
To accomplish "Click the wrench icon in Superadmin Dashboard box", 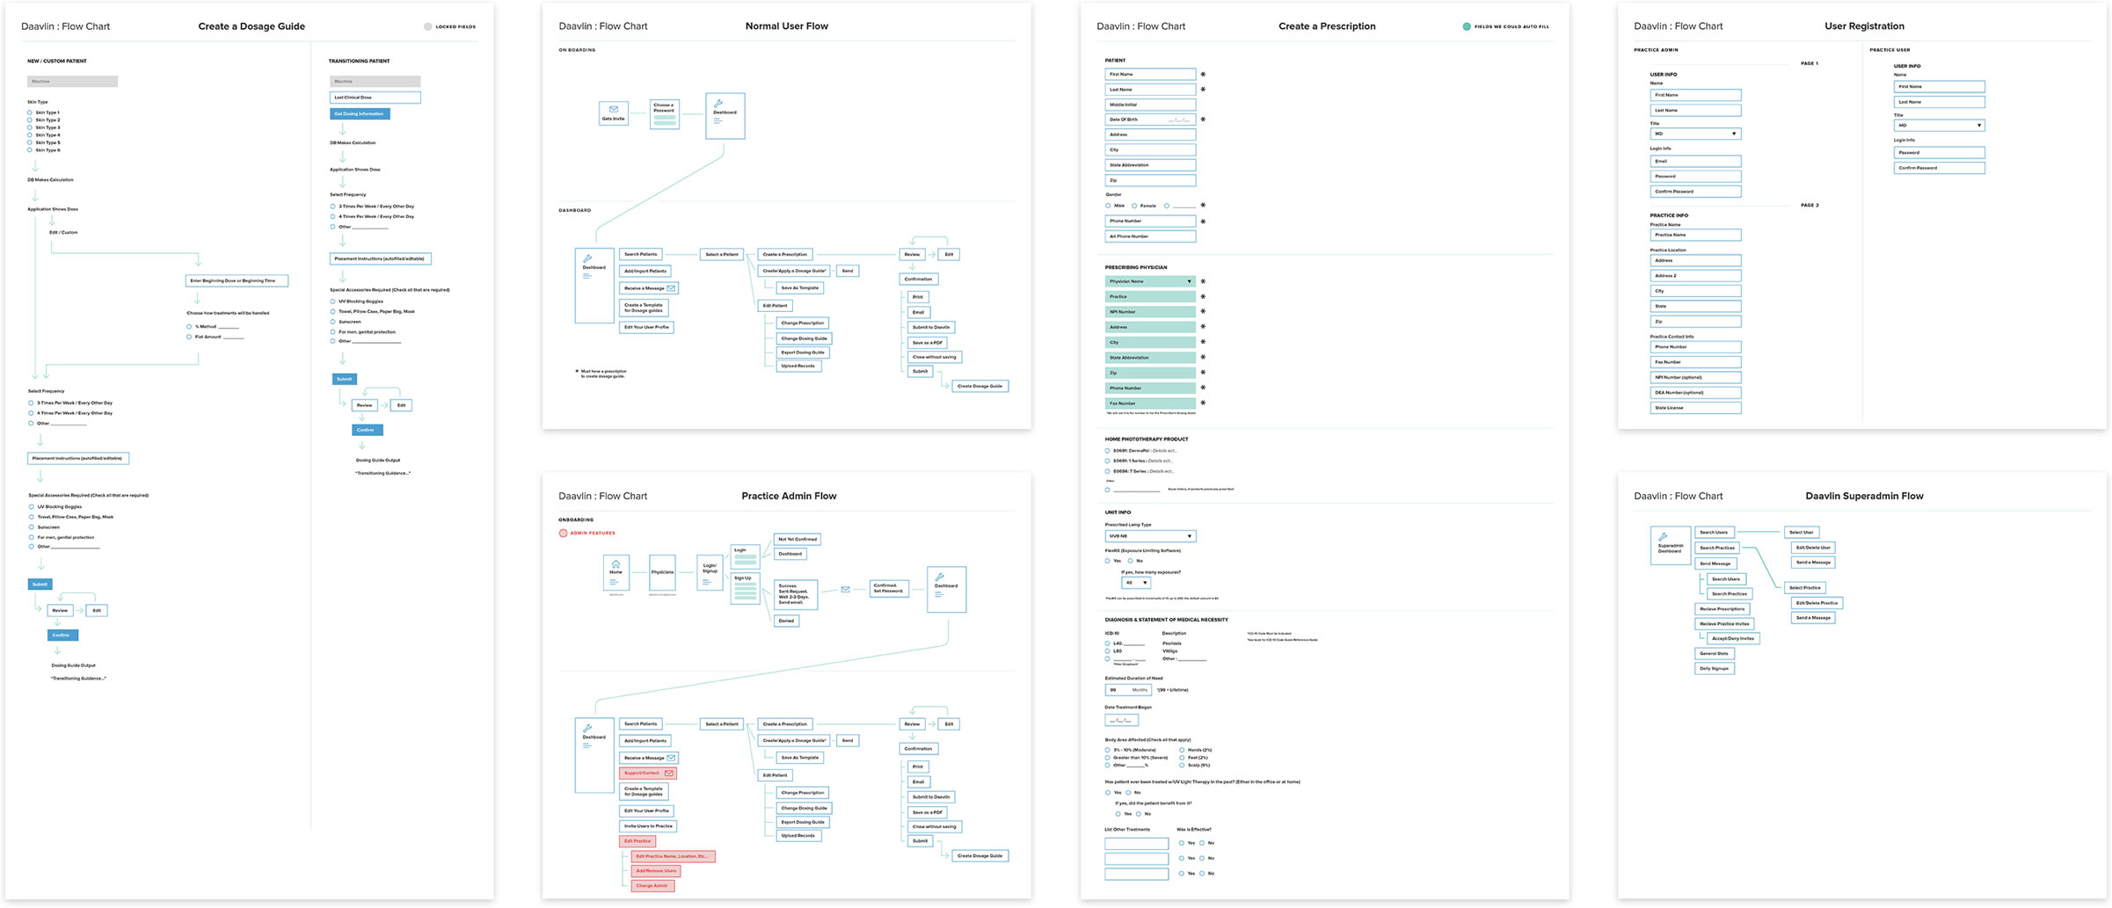I will pos(1663,536).
